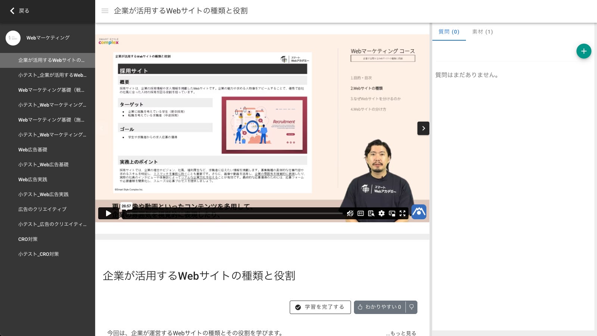Open video settings gear
This screenshot has width=597, height=336.
click(382, 213)
